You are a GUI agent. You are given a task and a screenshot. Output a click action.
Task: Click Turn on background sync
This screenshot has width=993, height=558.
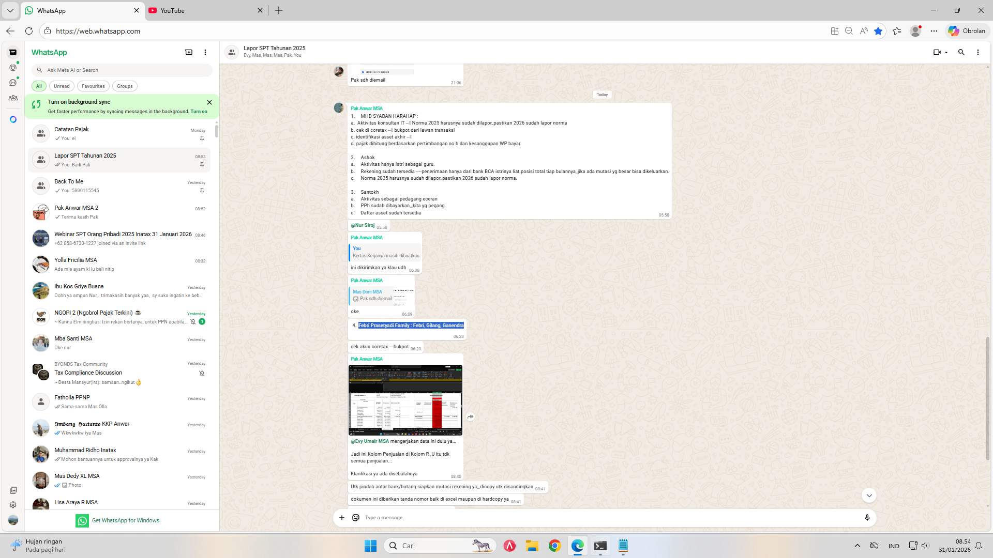coord(198,112)
